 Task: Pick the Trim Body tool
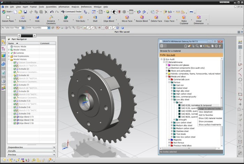tap(81, 19)
